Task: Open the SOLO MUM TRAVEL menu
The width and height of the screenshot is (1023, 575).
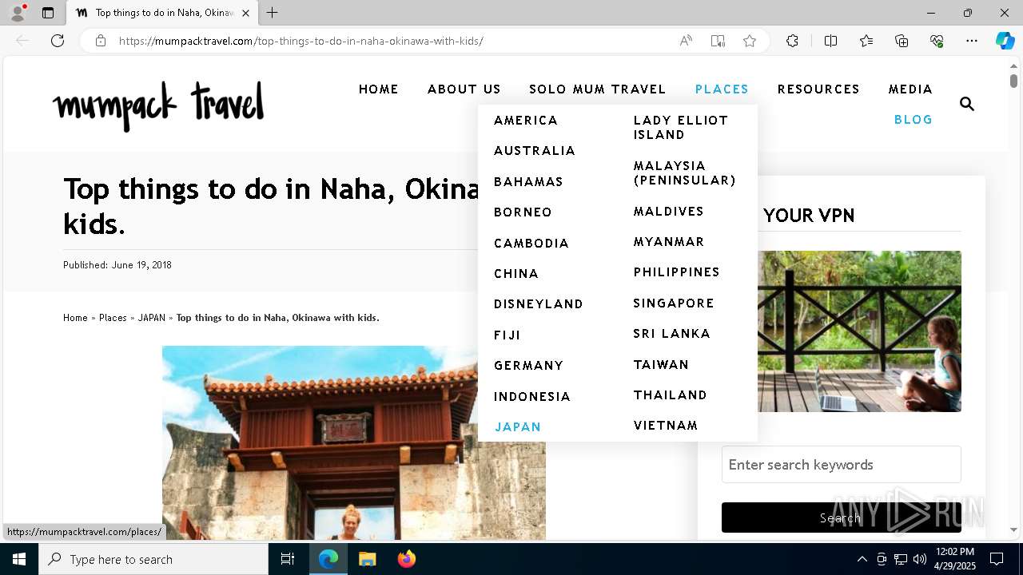Action: 598,89
